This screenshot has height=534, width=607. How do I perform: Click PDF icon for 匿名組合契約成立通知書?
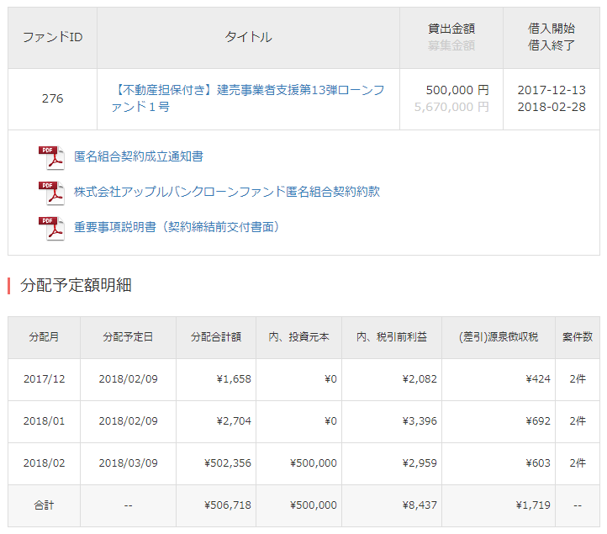(x=50, y=157)
